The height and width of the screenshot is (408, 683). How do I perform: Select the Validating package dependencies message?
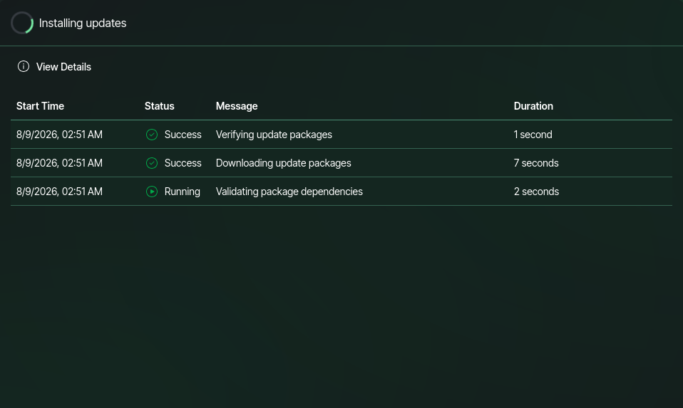coord(289,192)
